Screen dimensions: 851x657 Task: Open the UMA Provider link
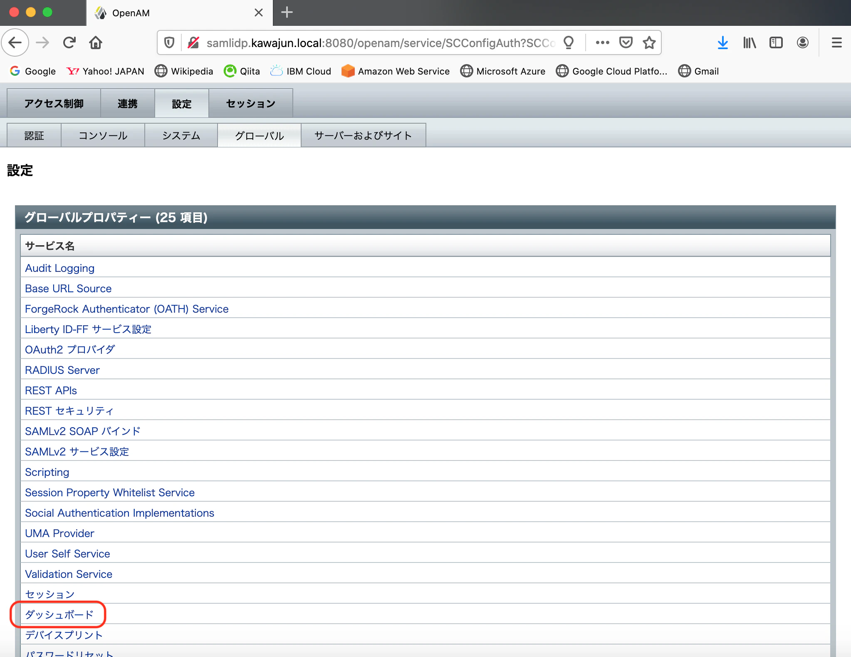point(59,533)
